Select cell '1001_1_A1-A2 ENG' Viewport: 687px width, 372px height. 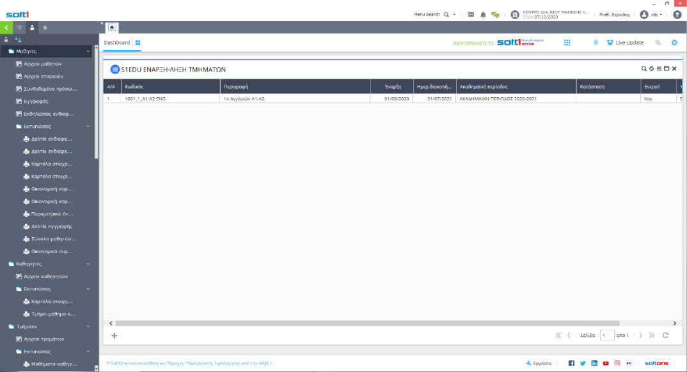pos(170,99)
